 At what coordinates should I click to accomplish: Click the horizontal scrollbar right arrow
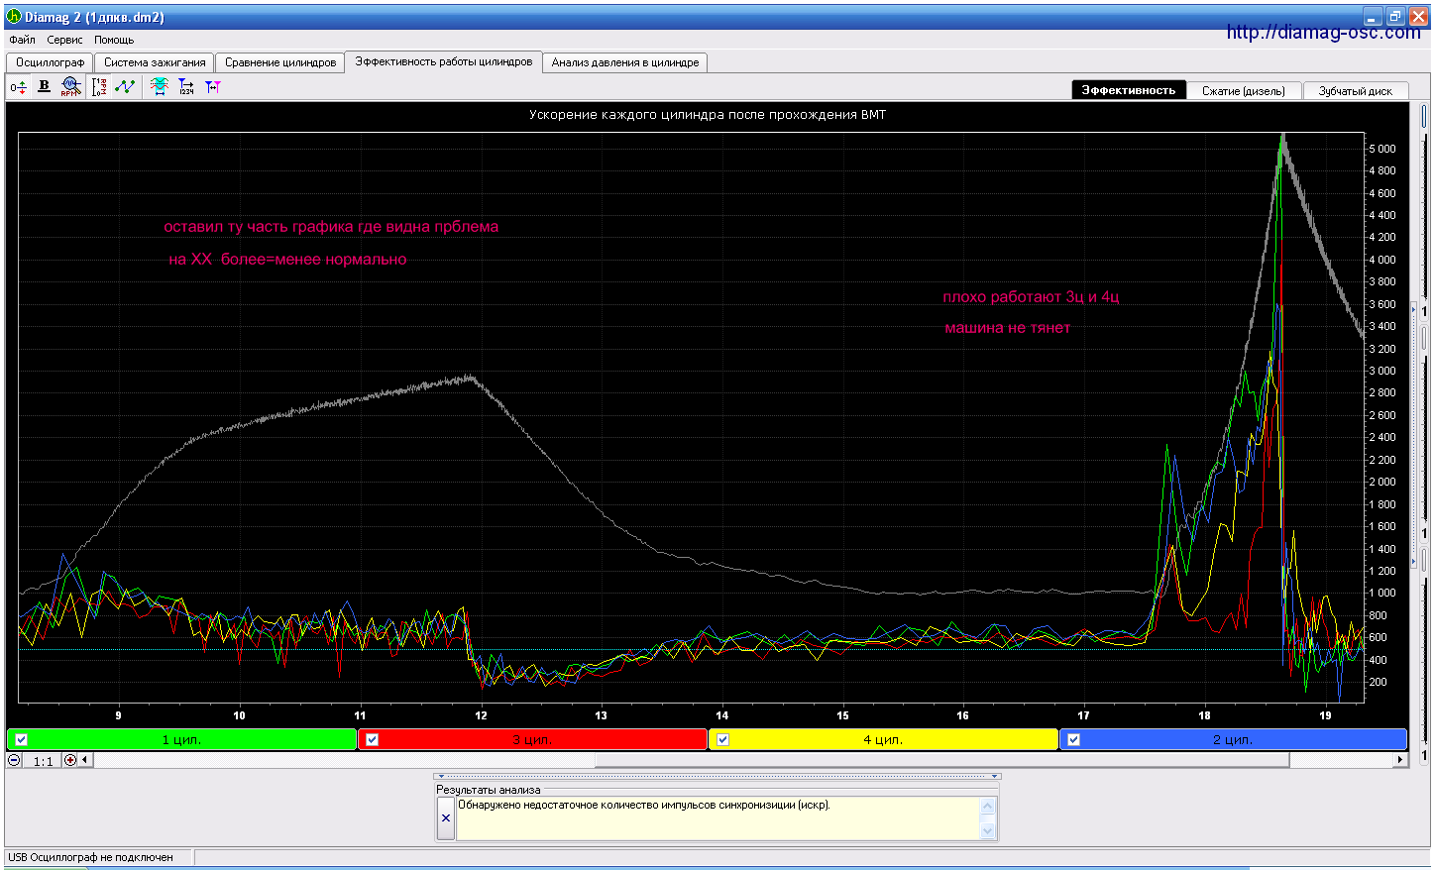click(1400, 760)
